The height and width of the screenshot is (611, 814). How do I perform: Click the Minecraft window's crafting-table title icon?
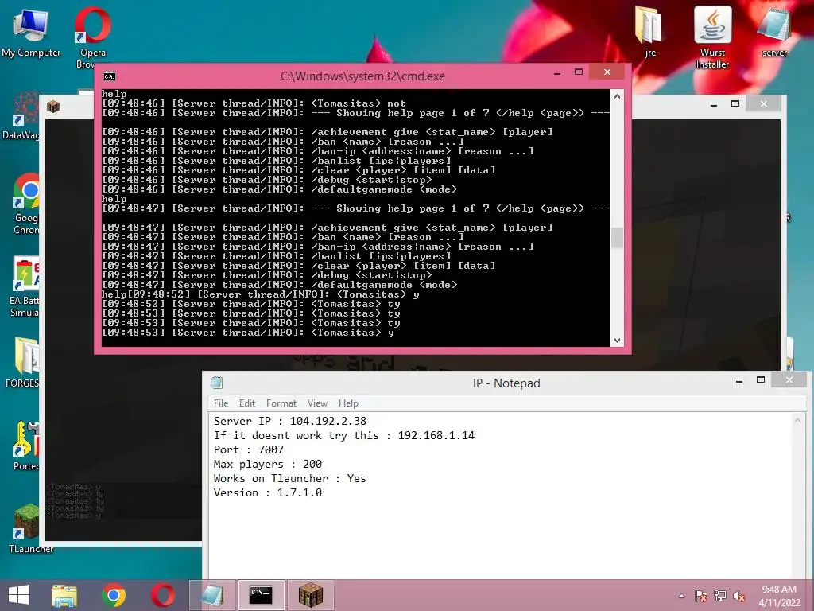53,107
